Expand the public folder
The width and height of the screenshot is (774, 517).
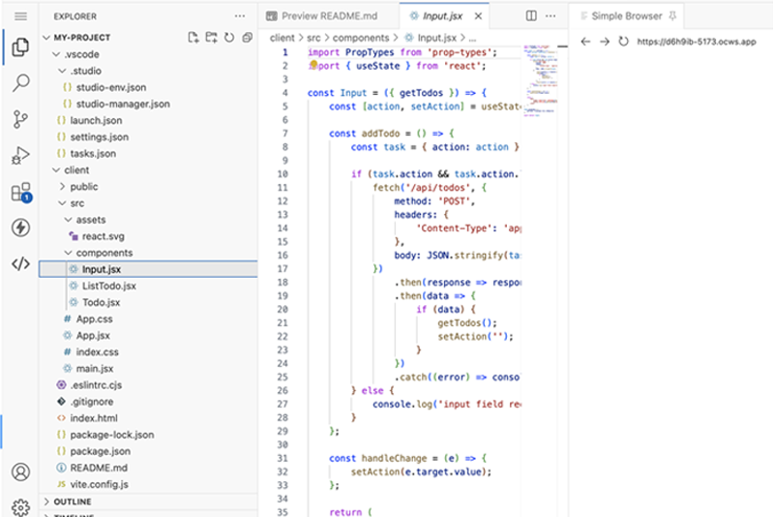coord(83,186)
